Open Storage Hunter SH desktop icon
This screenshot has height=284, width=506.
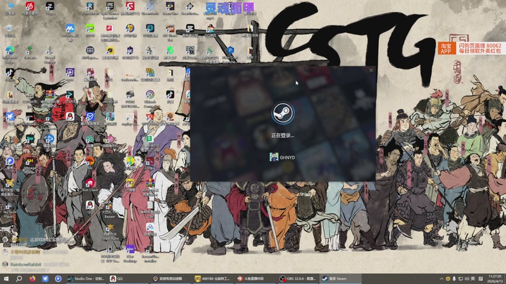coord(30,164)
